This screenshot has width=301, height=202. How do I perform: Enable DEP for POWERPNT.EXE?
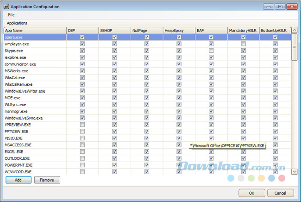[82, 165]
